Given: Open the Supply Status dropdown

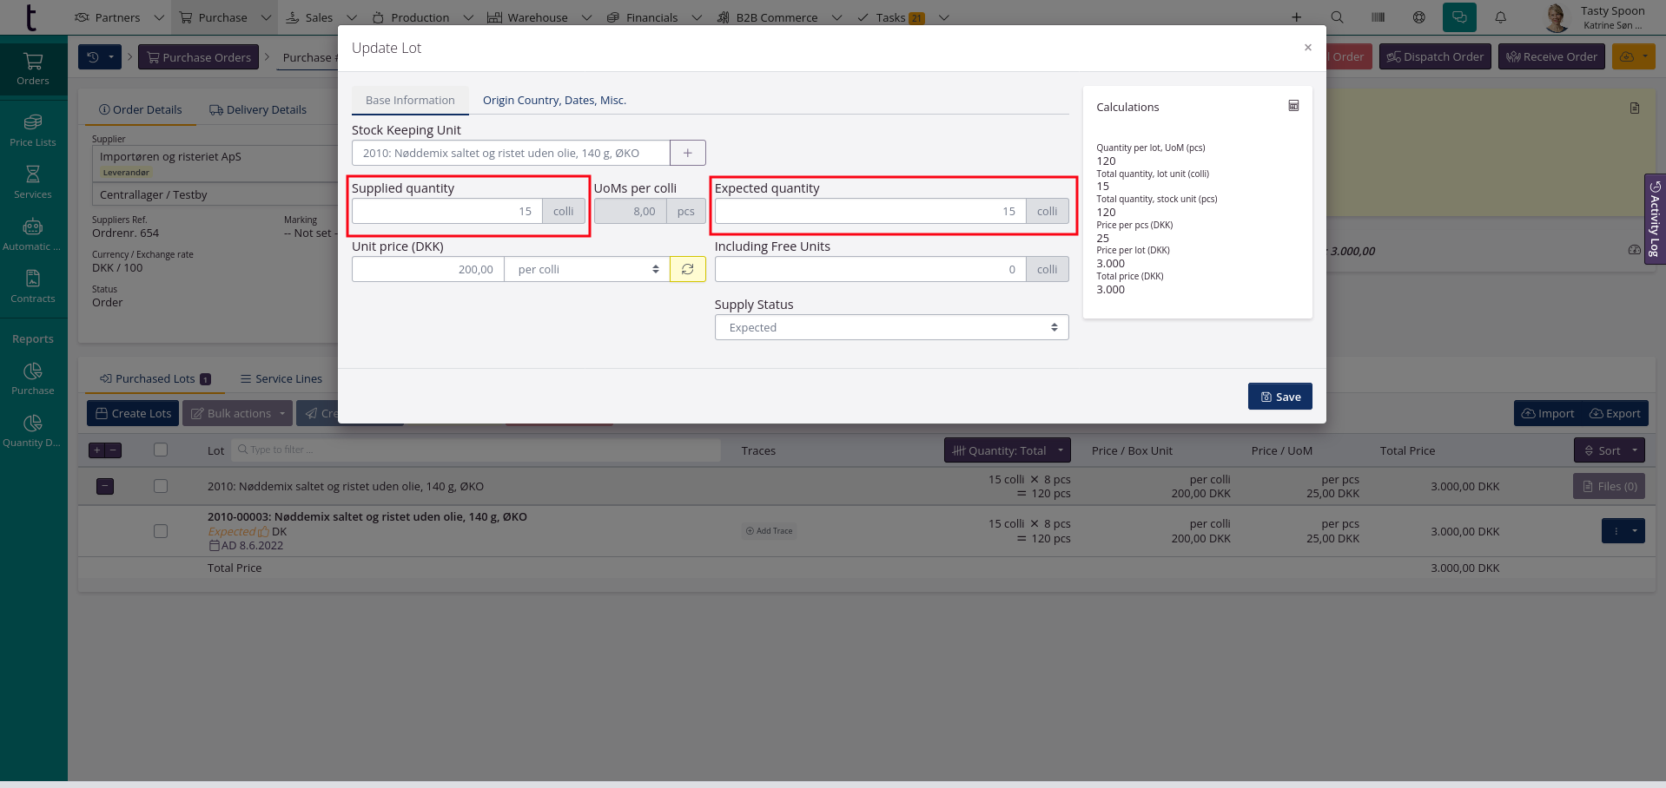Looking at the screenshot, I should (891, 327).
